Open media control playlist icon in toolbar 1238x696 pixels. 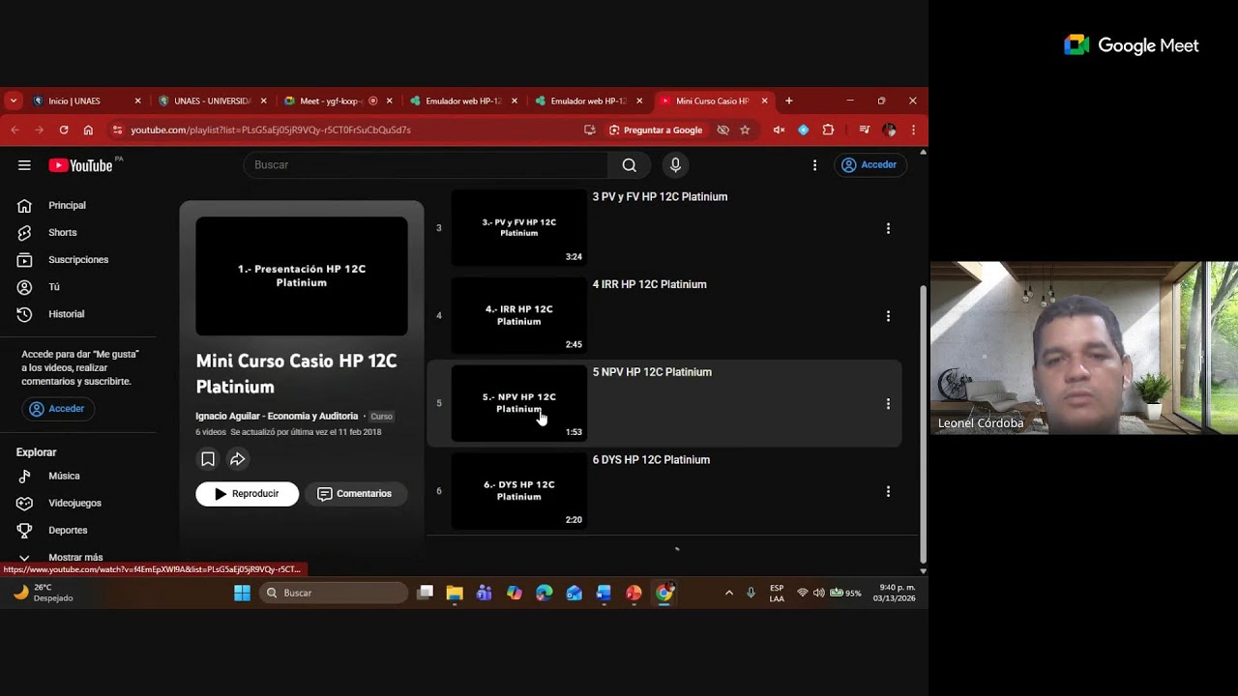864,130
